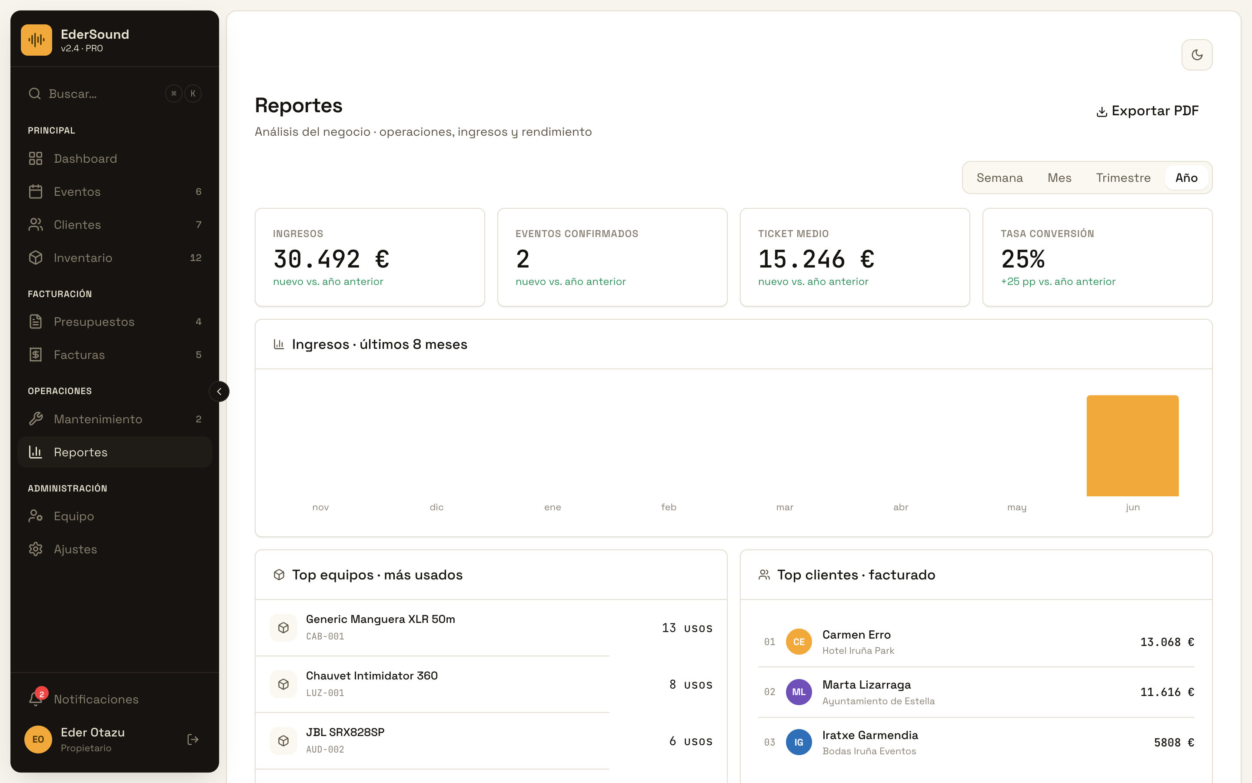The image size is (1252, 783).
Task: Click the Top clientes panel people icon
Action: coord(764,575)
